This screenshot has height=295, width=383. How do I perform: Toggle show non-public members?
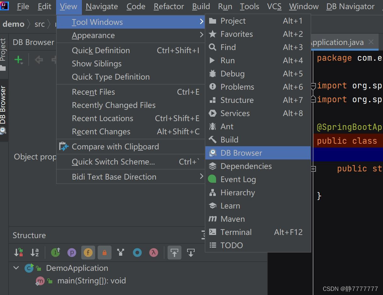coord(105,253)
